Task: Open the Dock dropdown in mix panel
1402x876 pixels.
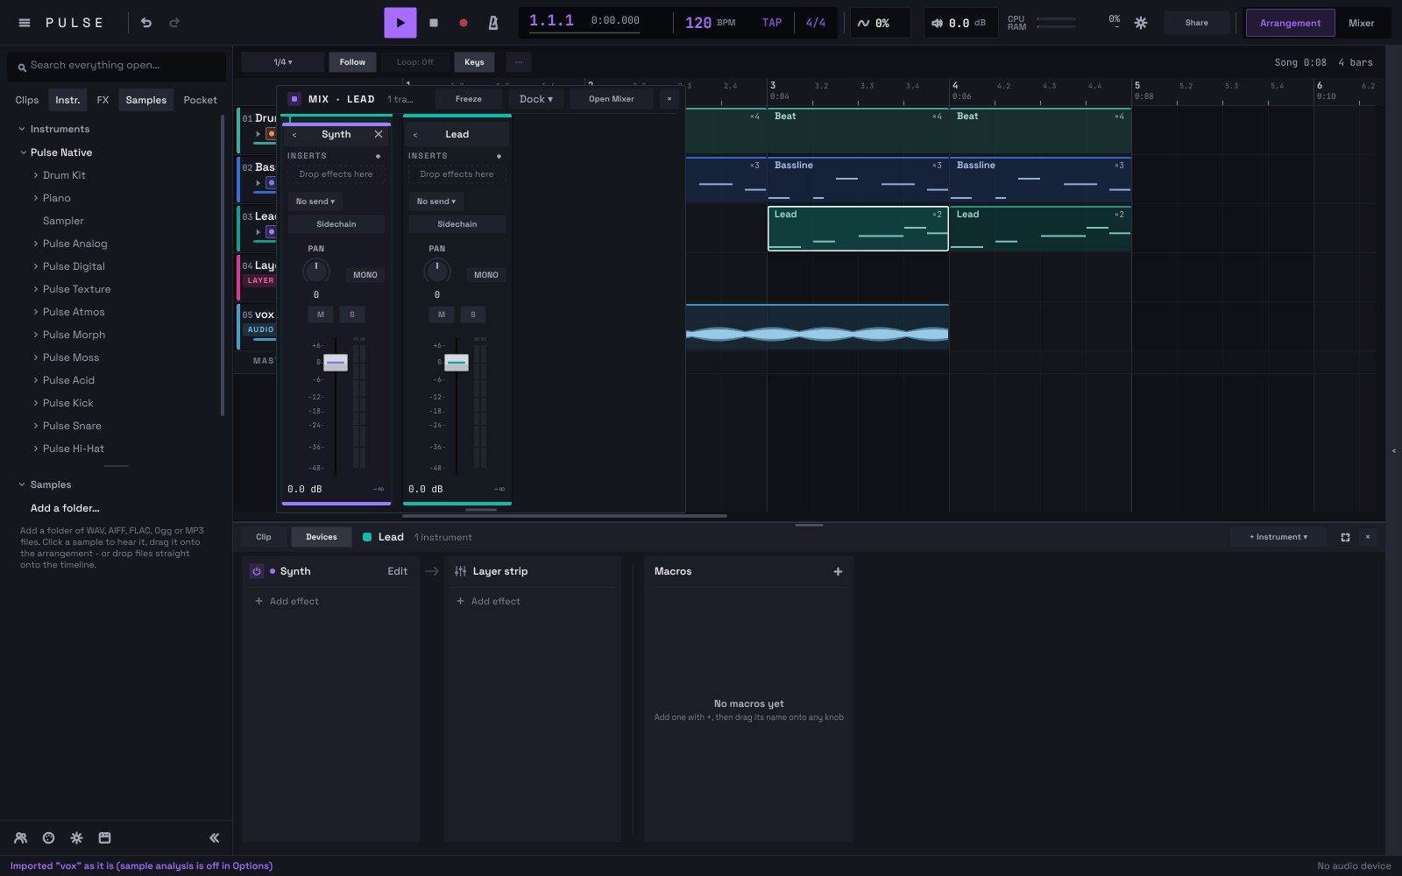Action: 536,99
